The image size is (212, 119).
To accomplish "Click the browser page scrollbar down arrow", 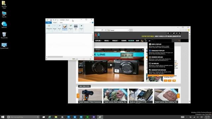I will coord(189,101).
